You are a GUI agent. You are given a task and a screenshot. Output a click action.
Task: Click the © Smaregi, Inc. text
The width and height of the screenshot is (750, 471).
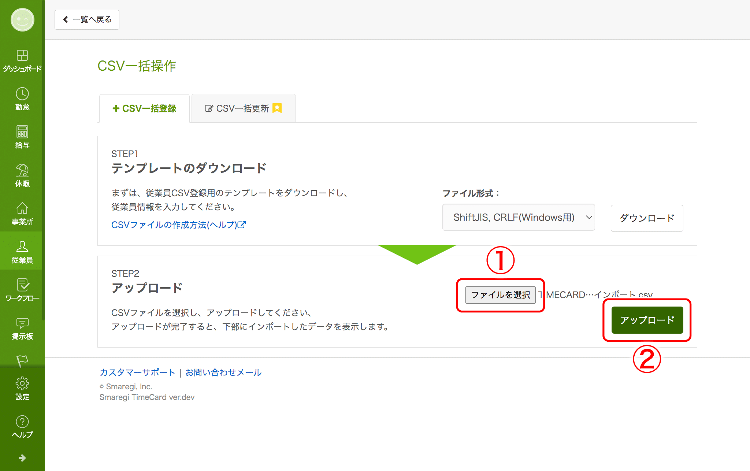point(126,387)
